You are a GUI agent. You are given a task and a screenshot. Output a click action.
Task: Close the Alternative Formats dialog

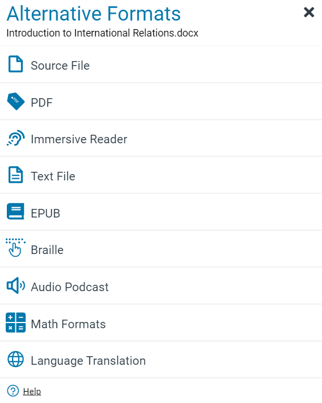(x=309, y=12)
